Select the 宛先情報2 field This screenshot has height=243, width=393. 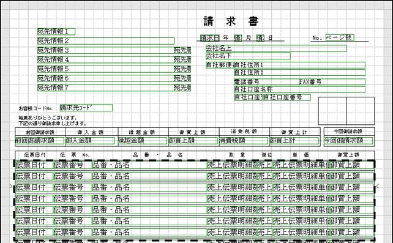[x=106, y=41]
